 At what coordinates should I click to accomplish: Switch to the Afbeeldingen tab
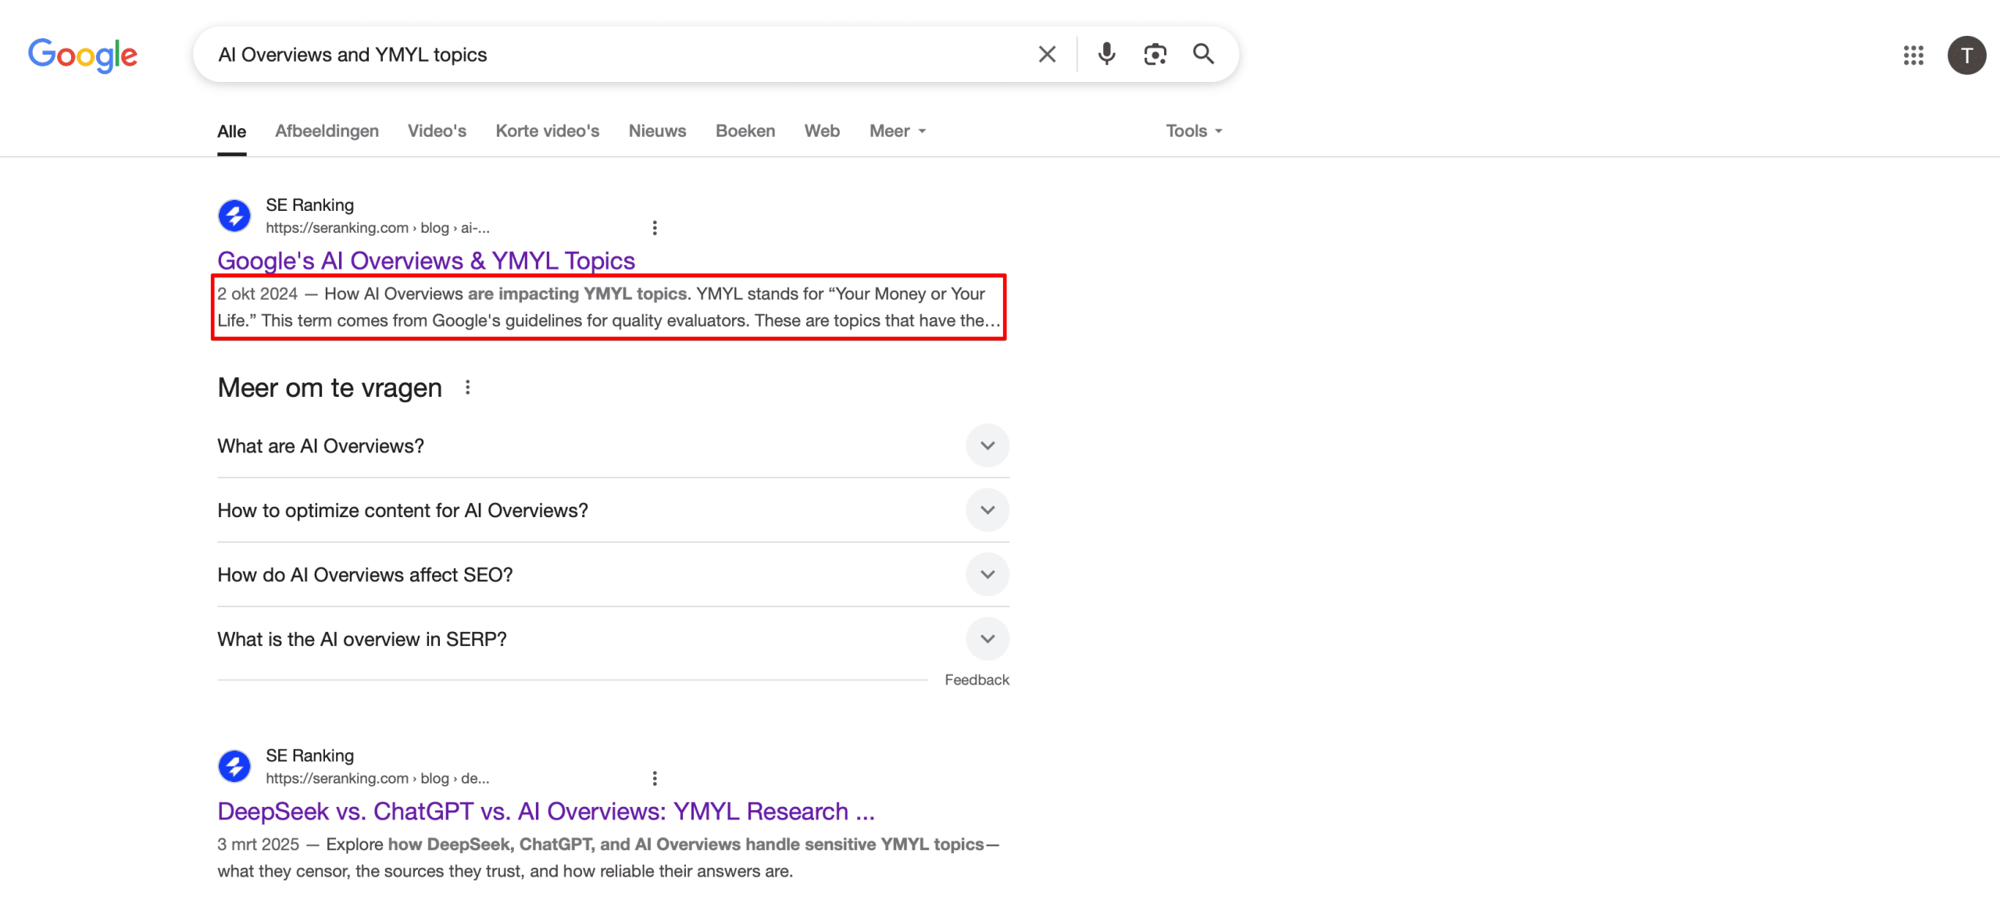(x=327, y=130)
